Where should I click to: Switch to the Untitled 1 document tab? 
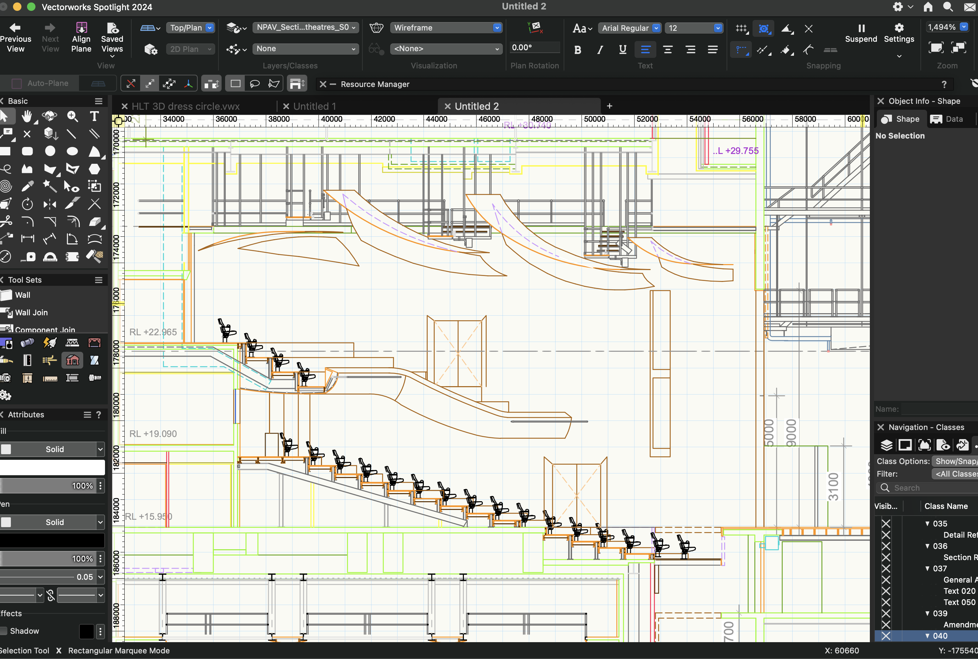click(x=314, y=106)
